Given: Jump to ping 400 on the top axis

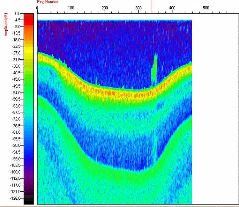Looking at the screenshot, I should tap(172, 7).
